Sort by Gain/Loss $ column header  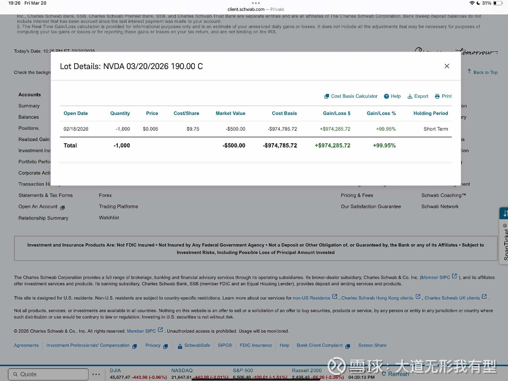click(x=336, y=113)
